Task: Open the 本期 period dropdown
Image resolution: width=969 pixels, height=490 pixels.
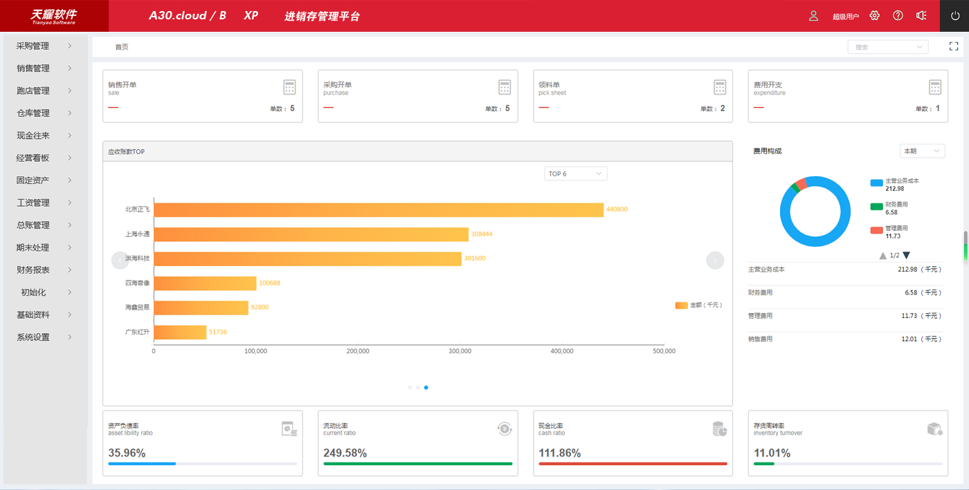Action: point(922,151)
